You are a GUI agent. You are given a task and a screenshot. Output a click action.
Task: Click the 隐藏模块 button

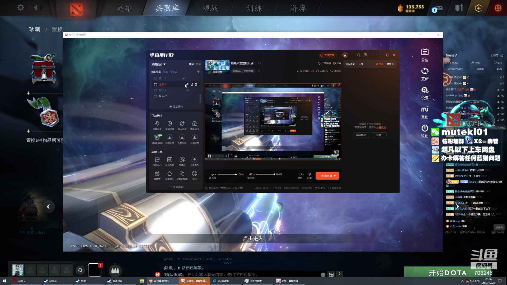(361, 135)
